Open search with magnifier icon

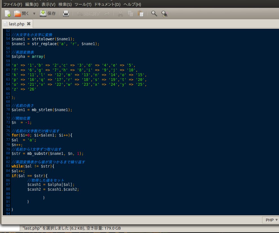click(x=154, y=14)
